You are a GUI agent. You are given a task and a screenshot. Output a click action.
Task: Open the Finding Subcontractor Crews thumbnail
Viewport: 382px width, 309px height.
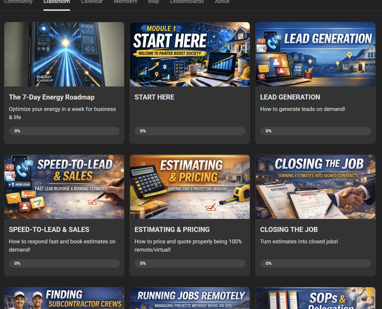tap(64, 298)
